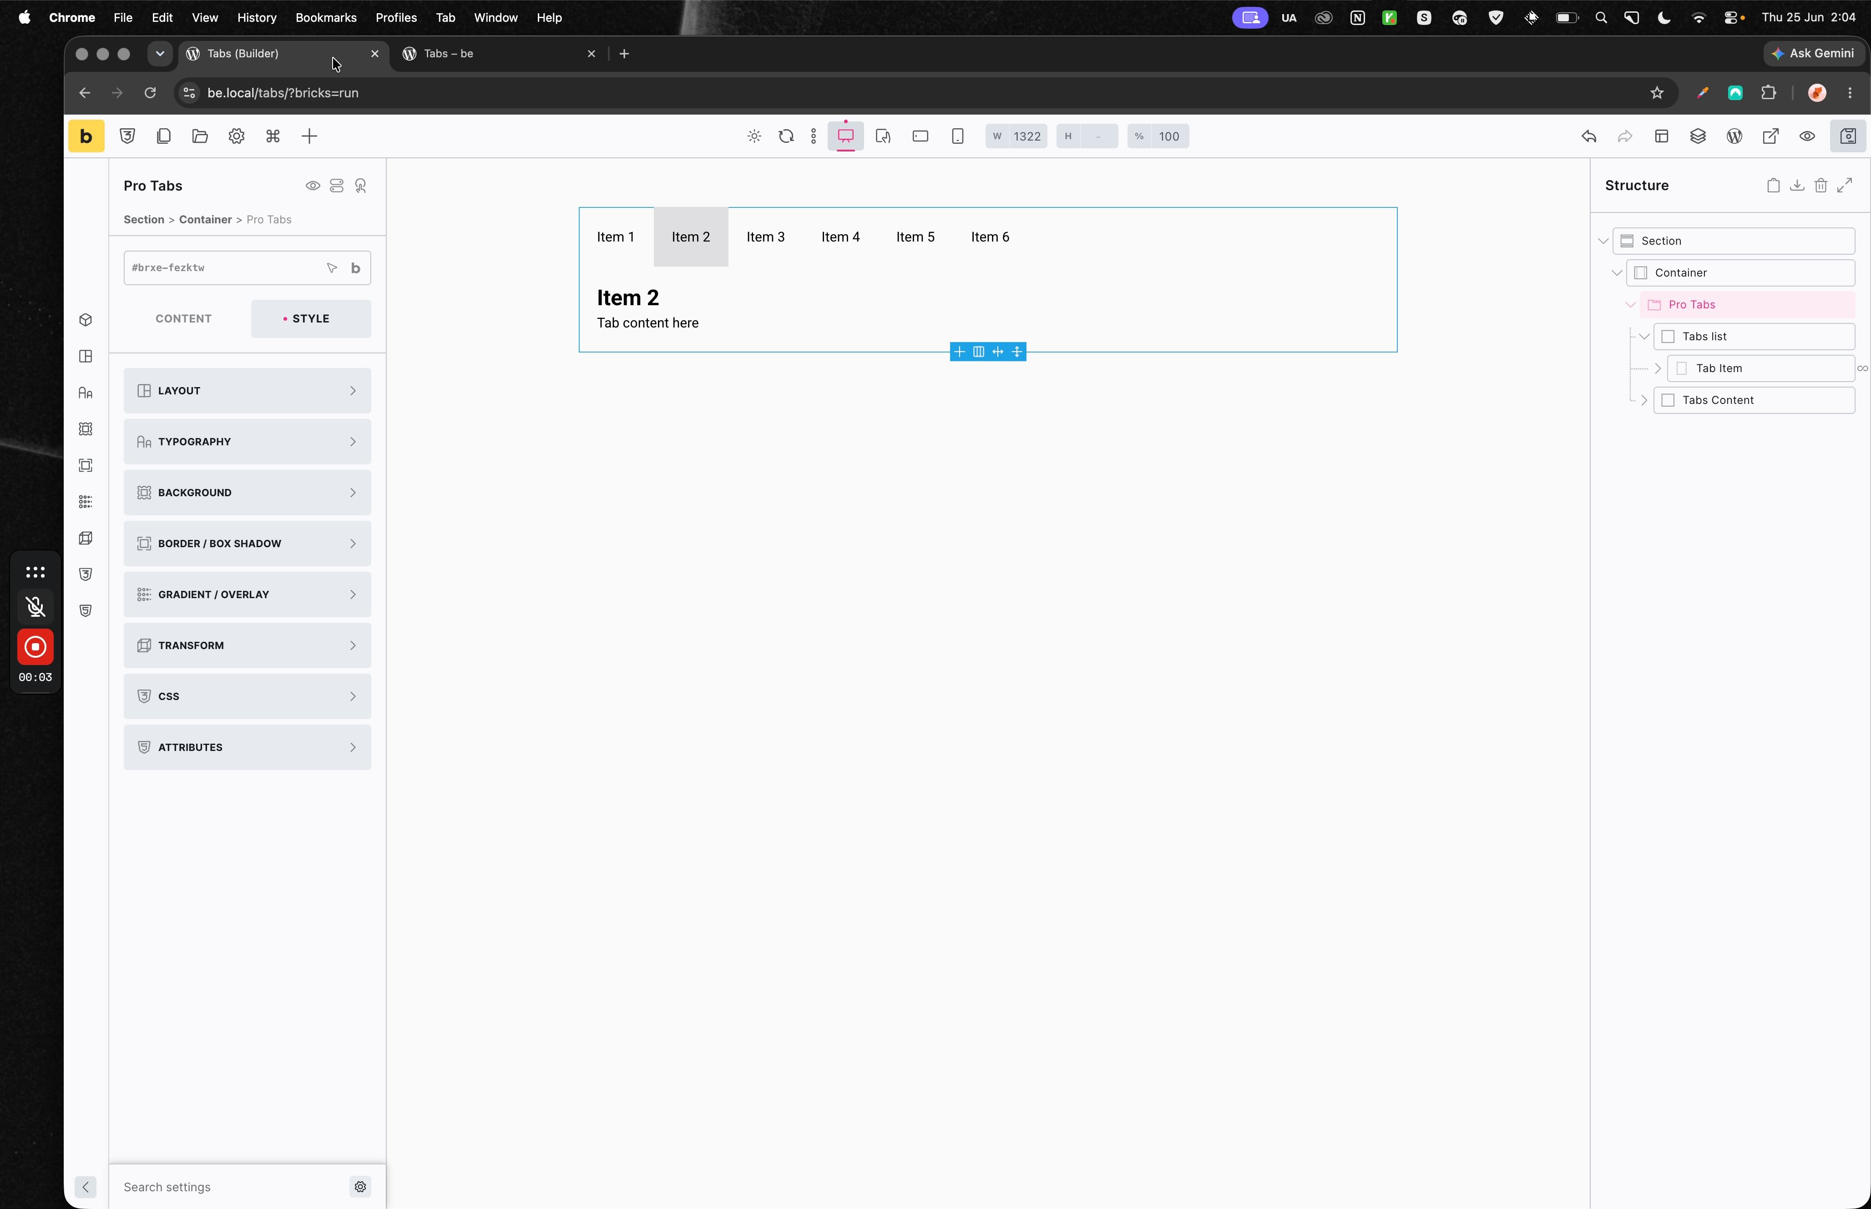Click the Aa typography icon in left sidebar

pyautogui.click(x=86, y=393)
